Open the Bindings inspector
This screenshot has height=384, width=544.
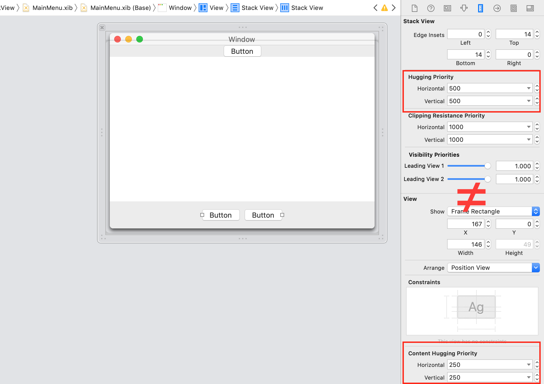tap(513, 8)
